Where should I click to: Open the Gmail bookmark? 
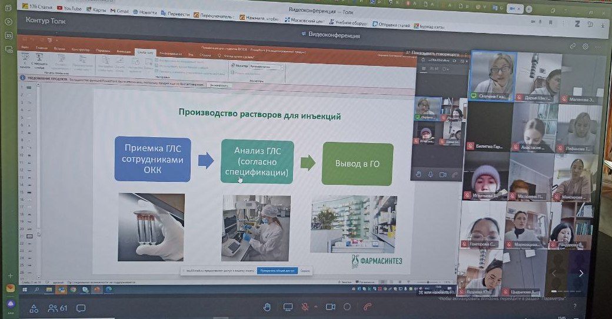click(x=120, y=11)
